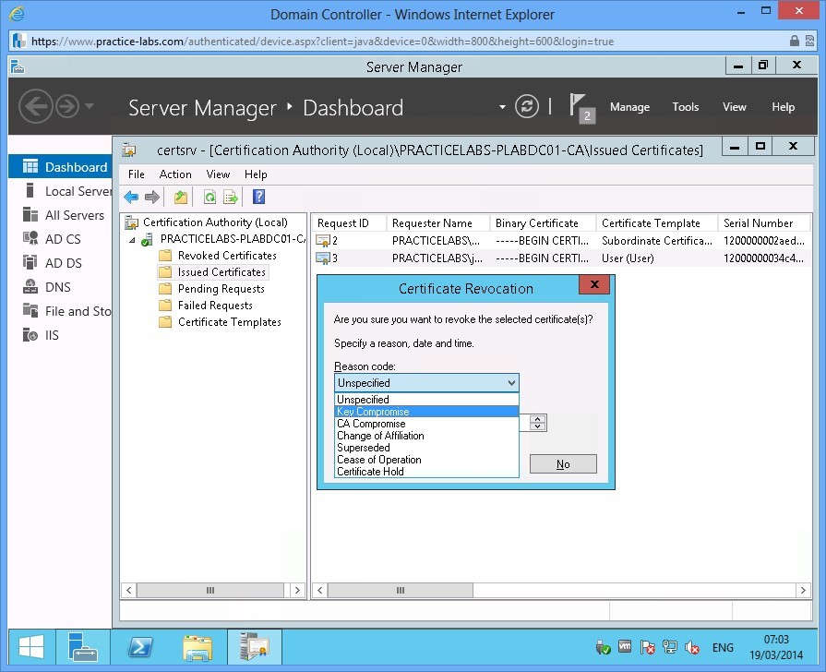
Task: Select the Revoked Certificates folder
Action: (x=226, y=256)
